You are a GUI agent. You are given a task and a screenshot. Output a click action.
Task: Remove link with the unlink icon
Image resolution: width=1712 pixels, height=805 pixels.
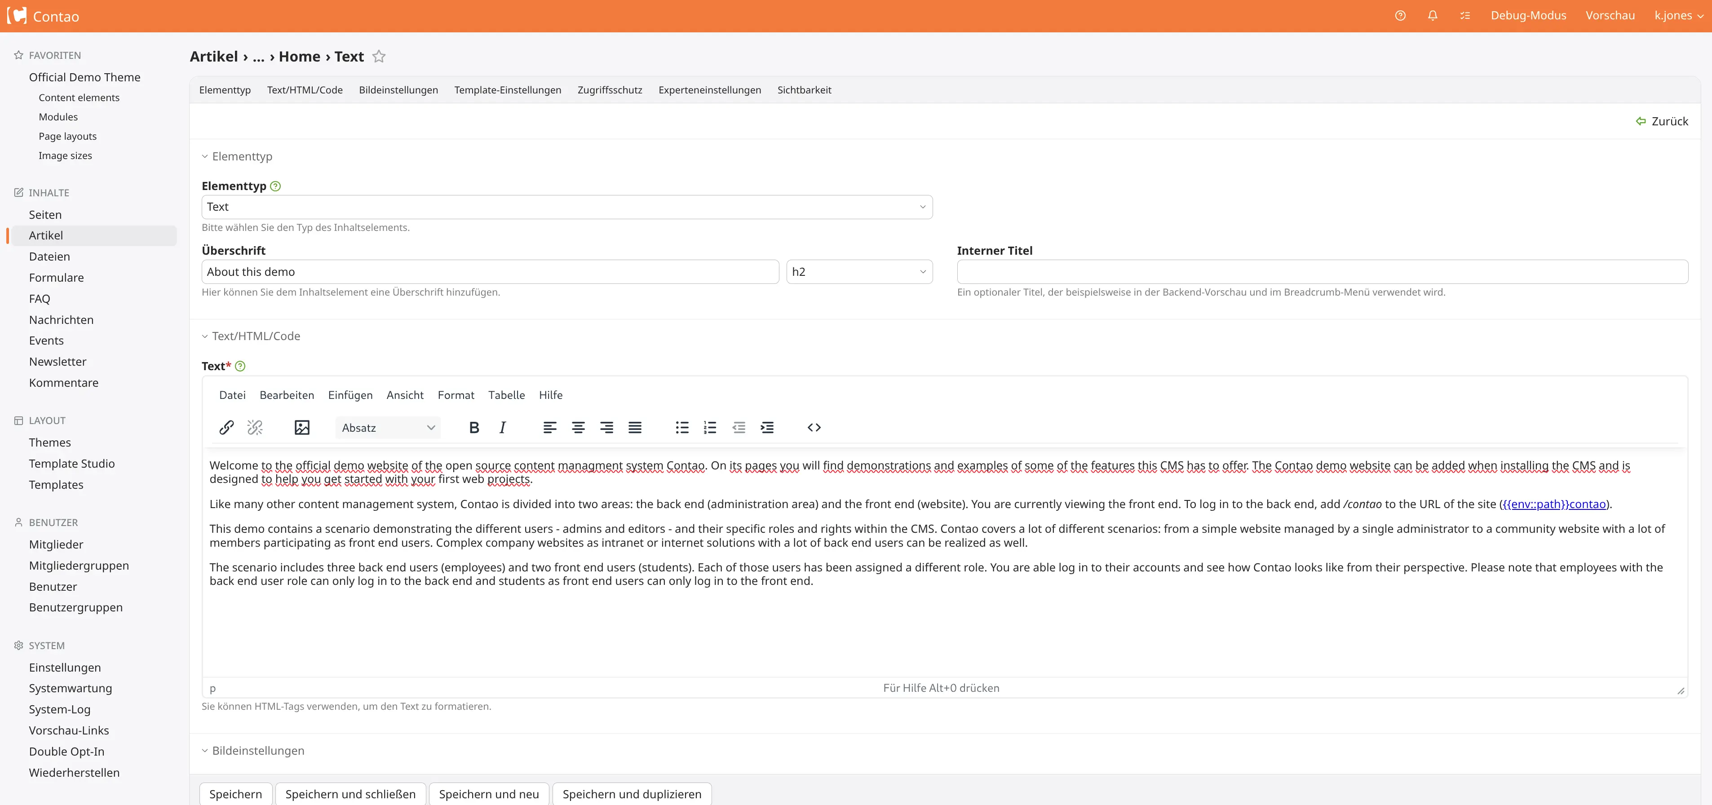(255, 427)
